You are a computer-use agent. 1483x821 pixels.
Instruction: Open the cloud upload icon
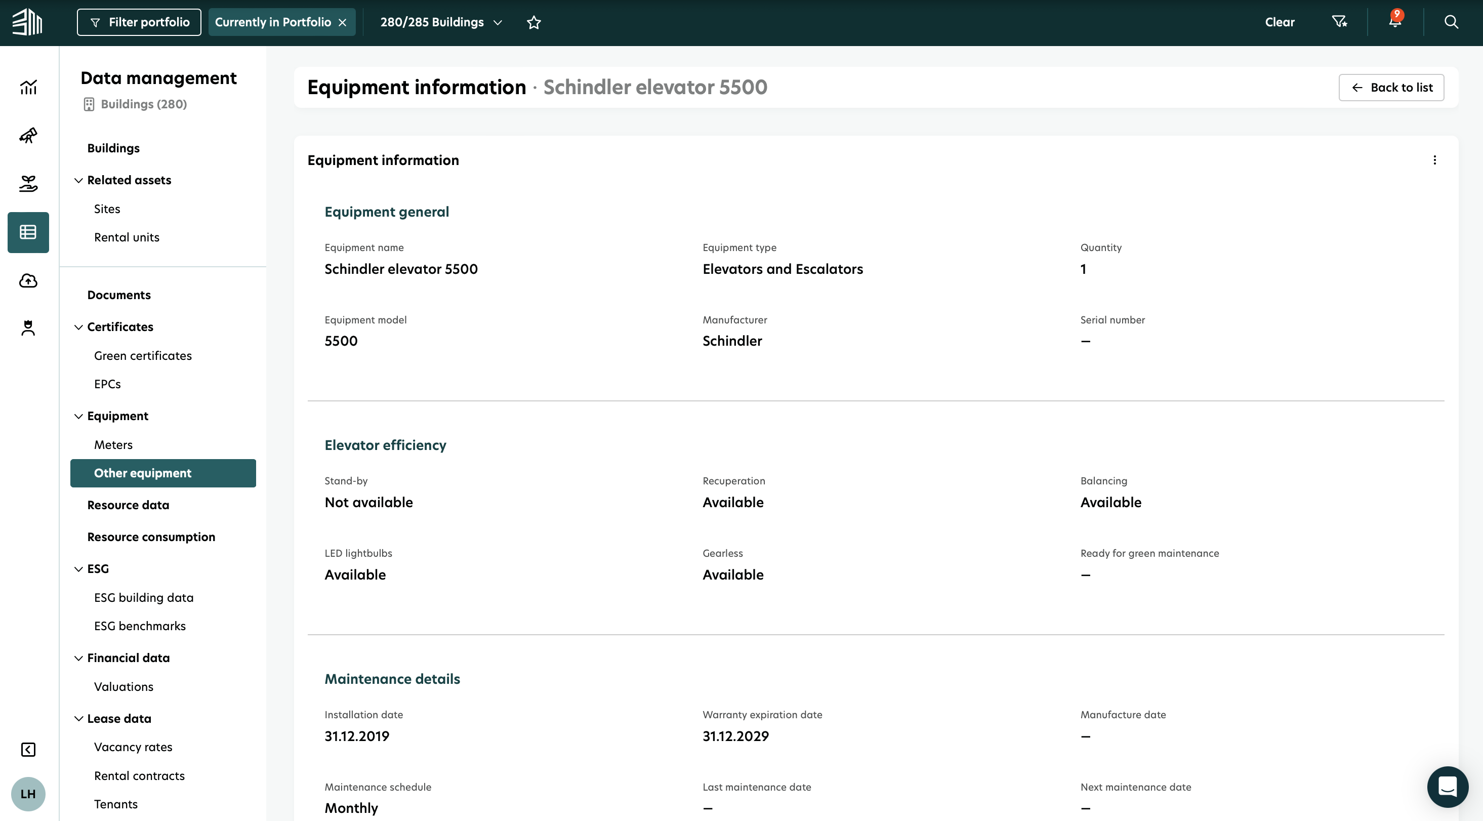point(28,280)
